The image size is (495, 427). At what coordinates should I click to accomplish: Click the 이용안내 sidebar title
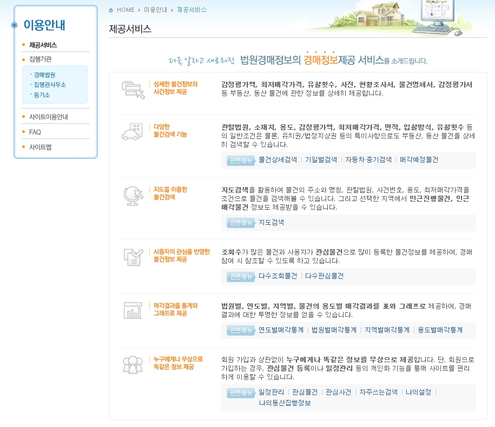tap(44, 25)
